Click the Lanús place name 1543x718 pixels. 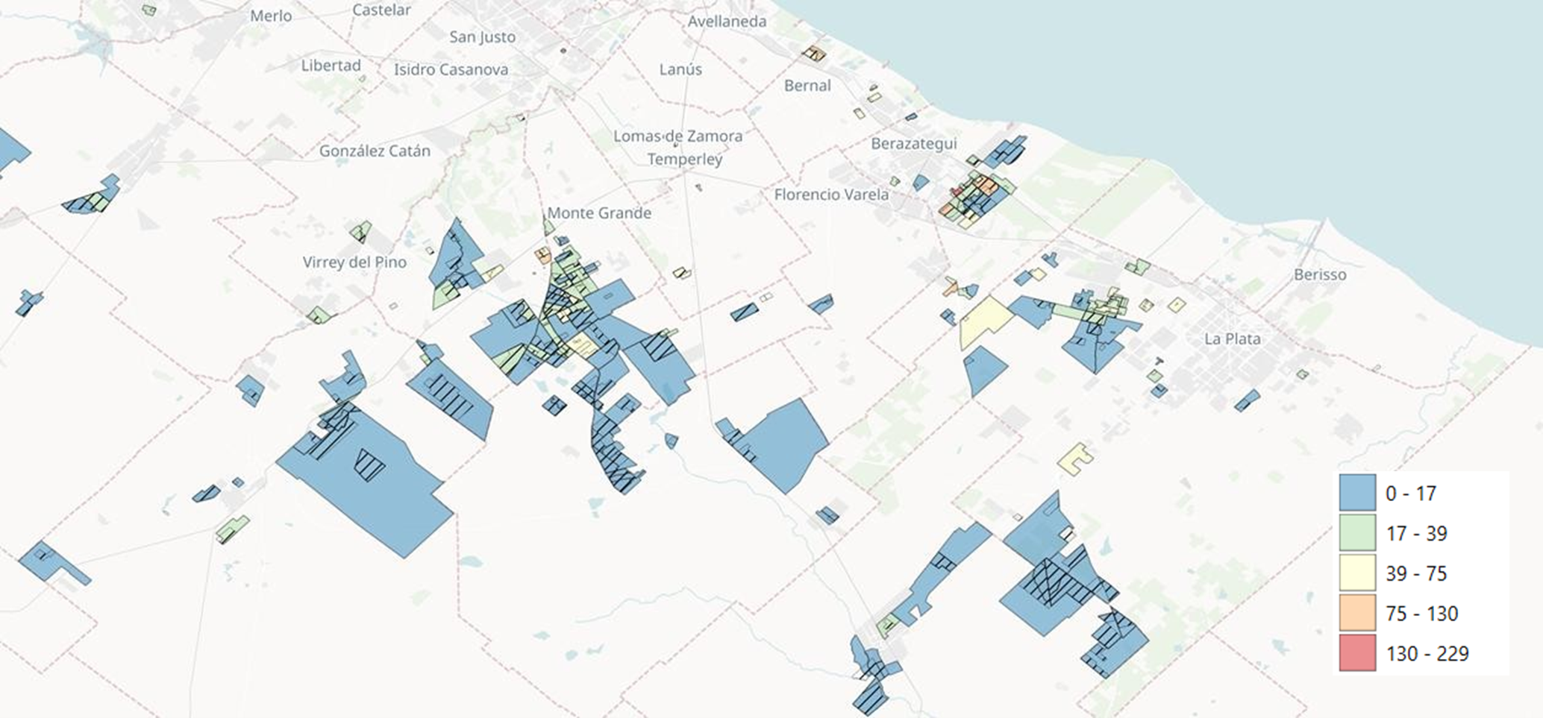click(x=680, y=69)
